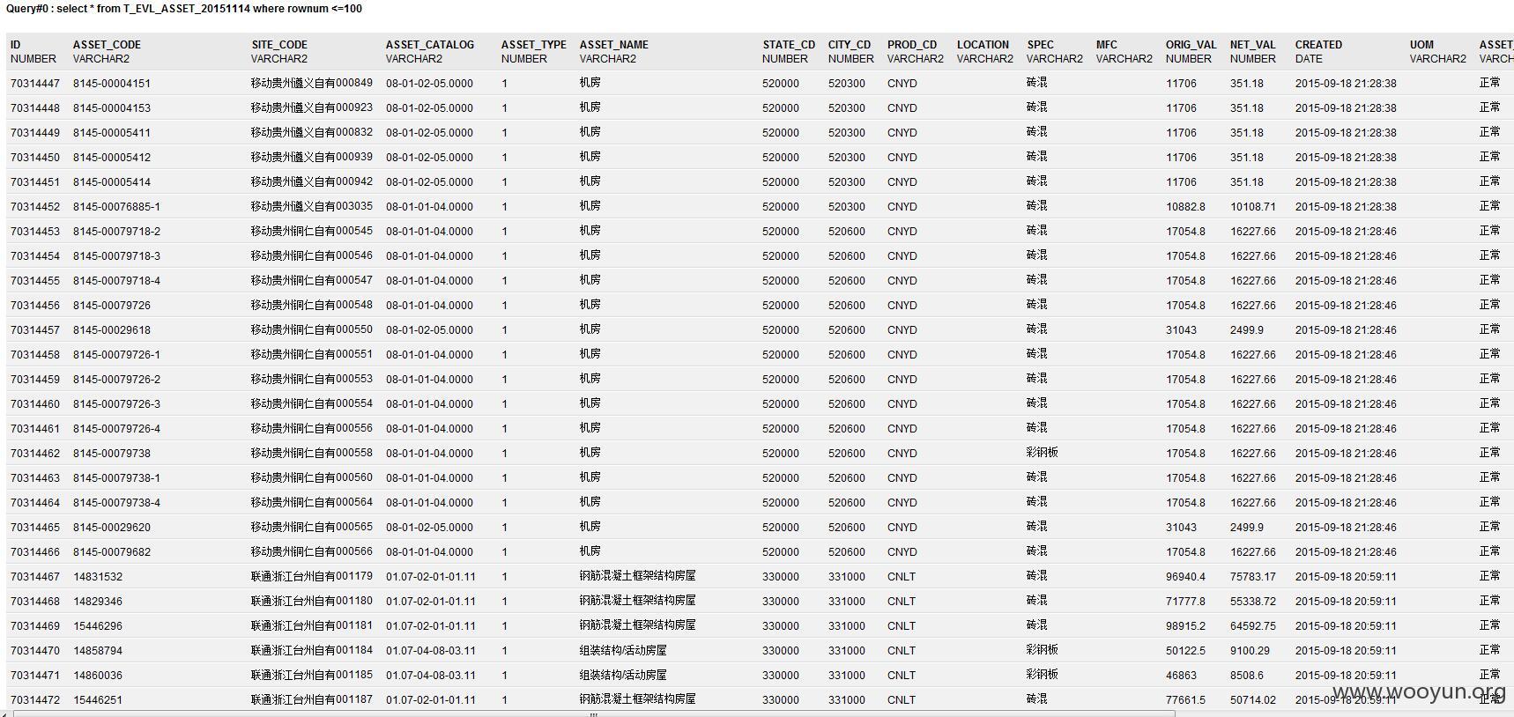Click ID cell 70314472
The width and height of the screenshot is (1514, 717).
35,700
